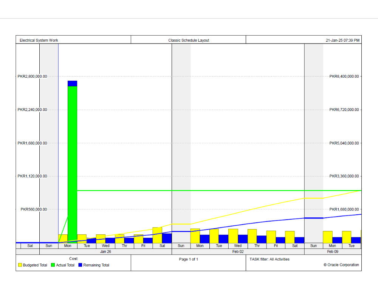378x284 pixels.
Task: Click the tall green Actual Total bar
Action: (73, 164)
